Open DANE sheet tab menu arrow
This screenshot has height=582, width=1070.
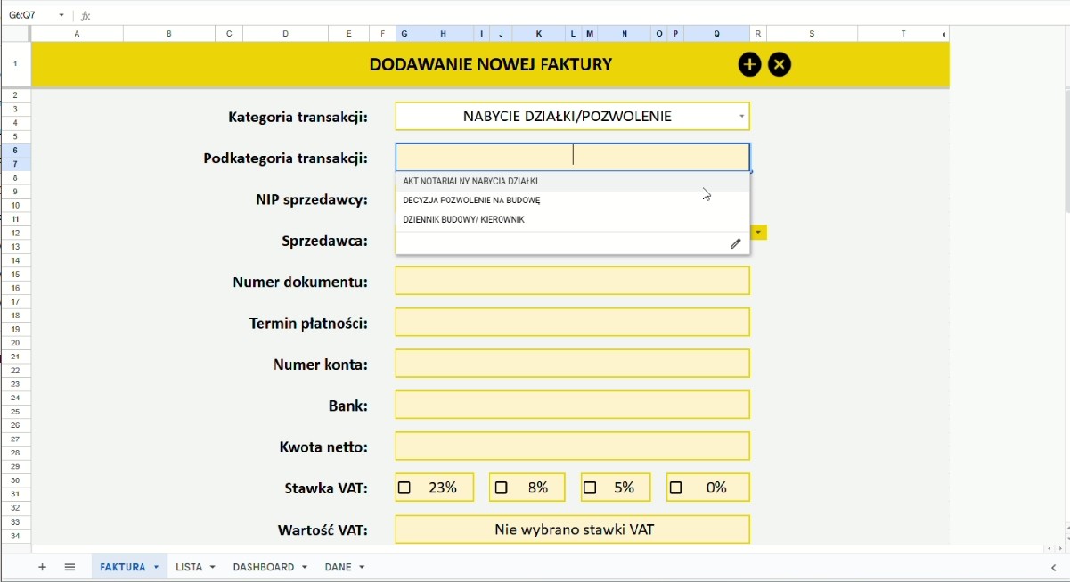tap(362, 567)
